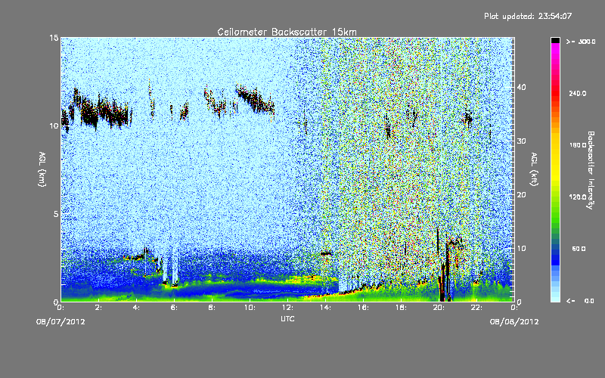Click the 5 km tick label

pyautogui.click(x=56, y=214)
